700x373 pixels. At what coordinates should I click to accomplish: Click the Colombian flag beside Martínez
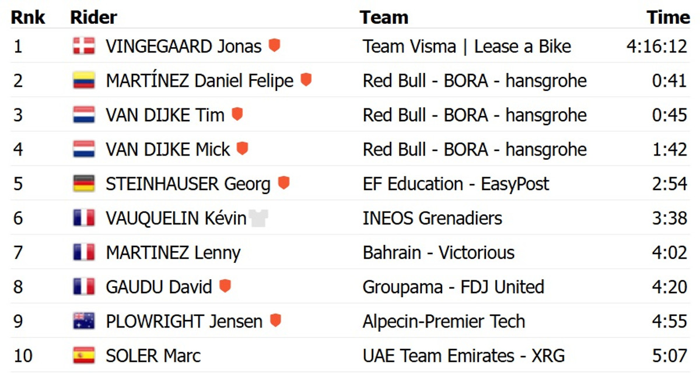pos(84,80)
